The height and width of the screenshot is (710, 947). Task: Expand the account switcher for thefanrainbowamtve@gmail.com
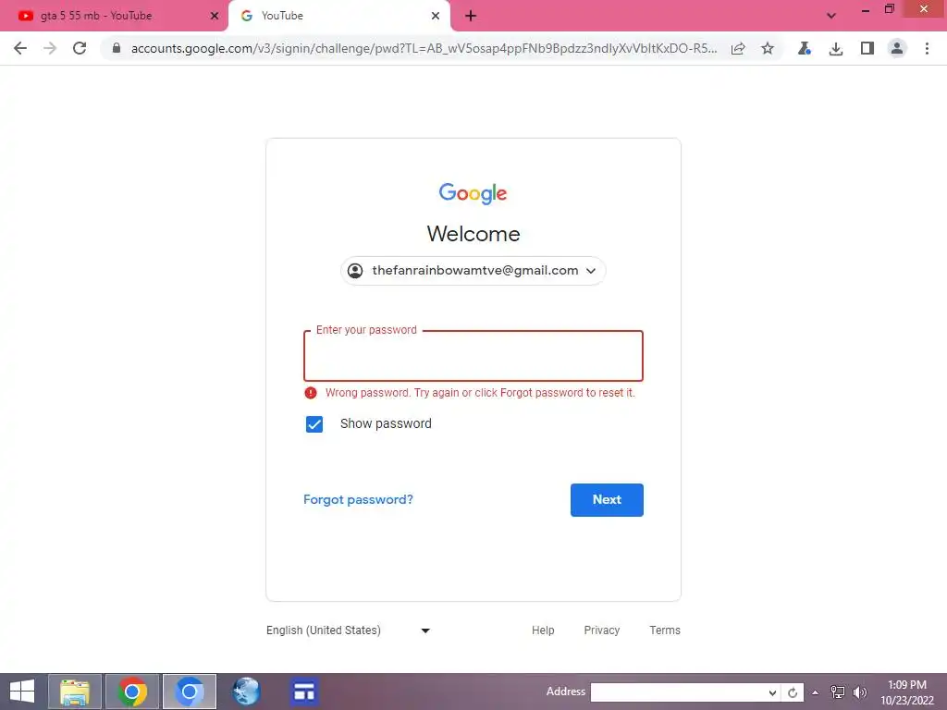[x=473, y=271]
